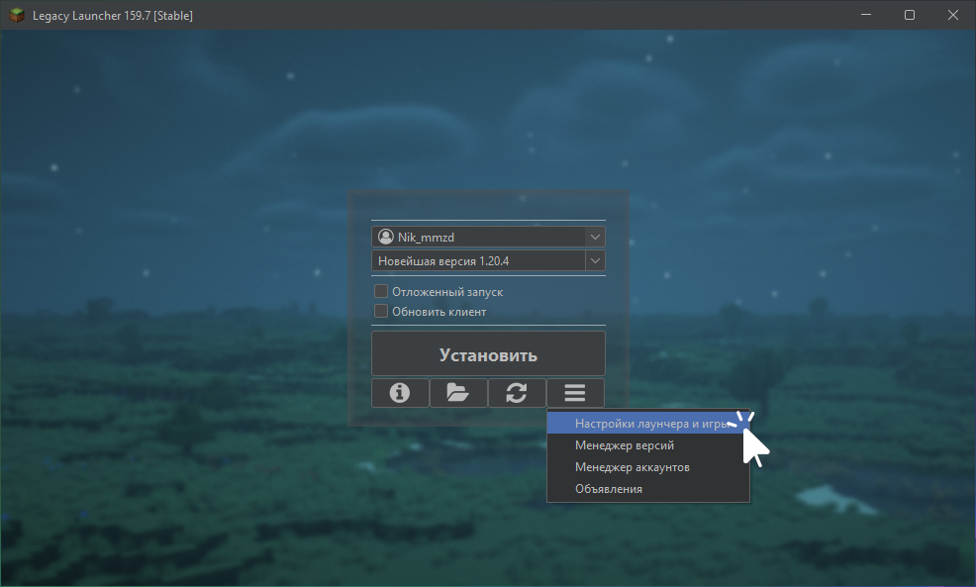Open Менеджер версий from the menu
This screenshot has width=976, height=587.
click(x=648, y=445)
